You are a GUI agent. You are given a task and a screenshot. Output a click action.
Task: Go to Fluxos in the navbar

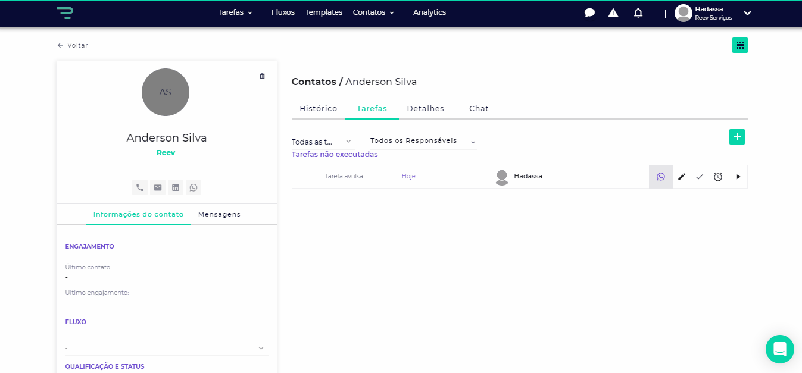click(x=283, y=12)
